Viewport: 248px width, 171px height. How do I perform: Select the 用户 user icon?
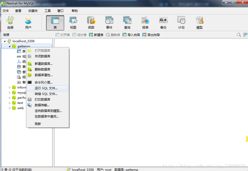click(28, 23)
